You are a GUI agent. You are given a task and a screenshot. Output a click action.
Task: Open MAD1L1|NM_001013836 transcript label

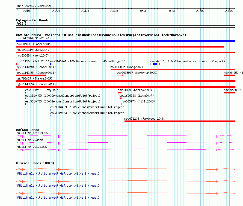coord(32,133)
